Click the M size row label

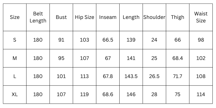pos(15,58)
